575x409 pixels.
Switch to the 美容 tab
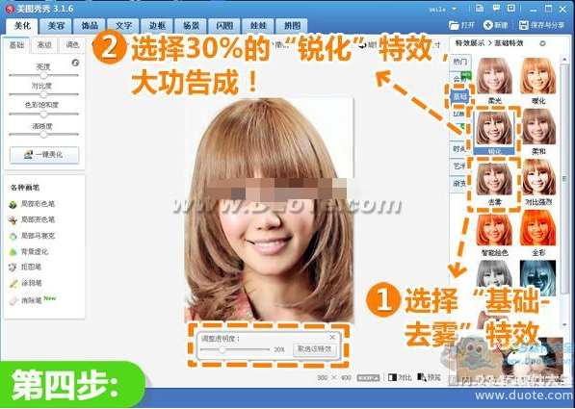[56, 26]
